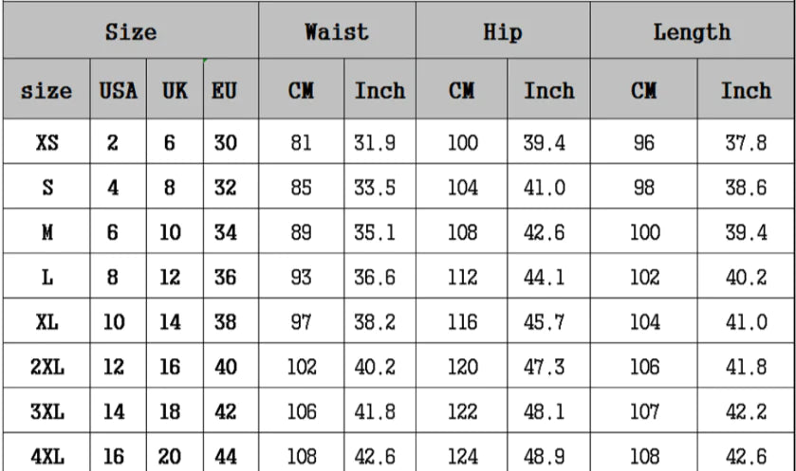This screenshot has height=471, width=796.
Task: Click the USA subheader cell
Action: click(x=119, y=91)
